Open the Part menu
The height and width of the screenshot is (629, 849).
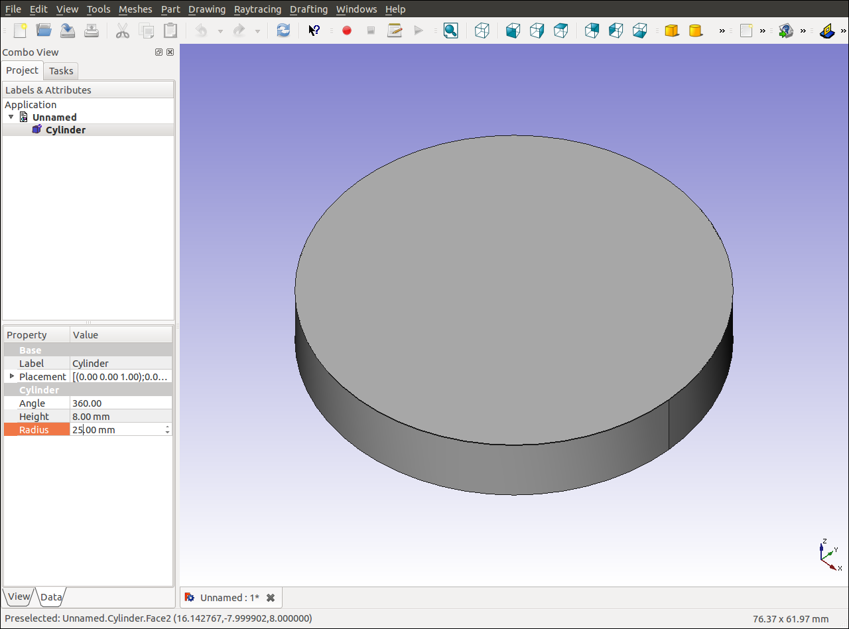[170, 9]
